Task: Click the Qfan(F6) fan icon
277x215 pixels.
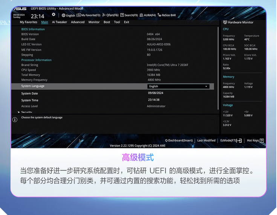Action: point(104,15)
